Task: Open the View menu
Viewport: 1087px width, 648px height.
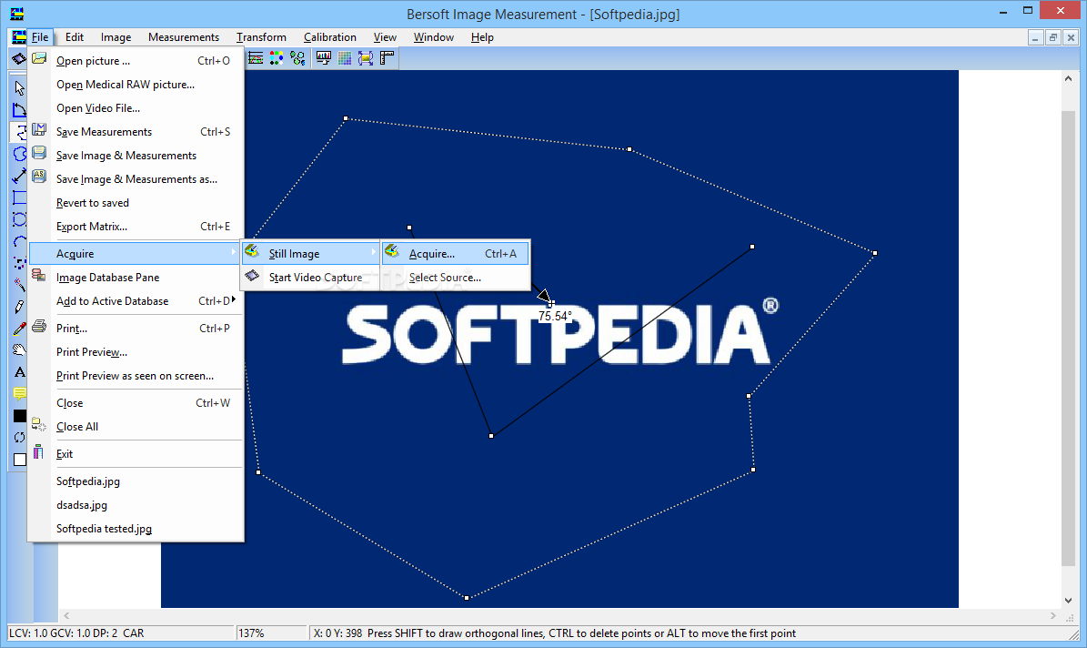Action: 385,36
